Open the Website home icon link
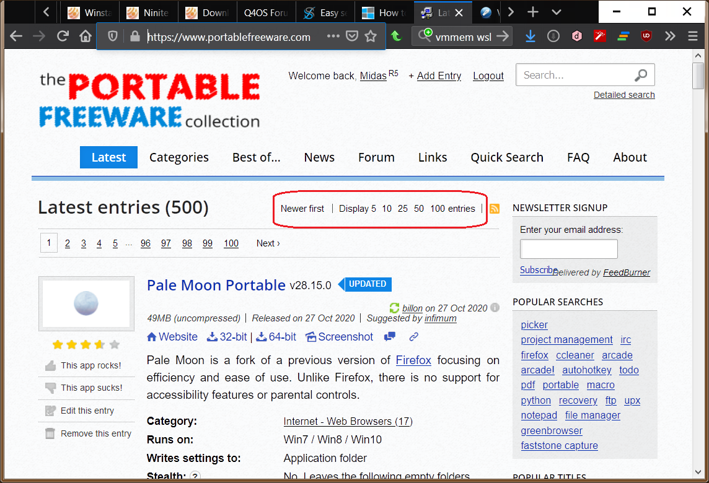This screenshot has height=483, width=709. 172,337
